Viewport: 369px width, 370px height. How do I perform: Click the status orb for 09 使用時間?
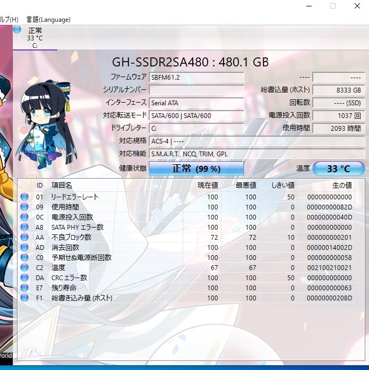24,207
